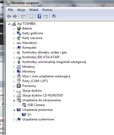114x135 pixels.
Task: Expand Kontrolery IDE ATA/ATAPI category
Action: coord(14,57)
